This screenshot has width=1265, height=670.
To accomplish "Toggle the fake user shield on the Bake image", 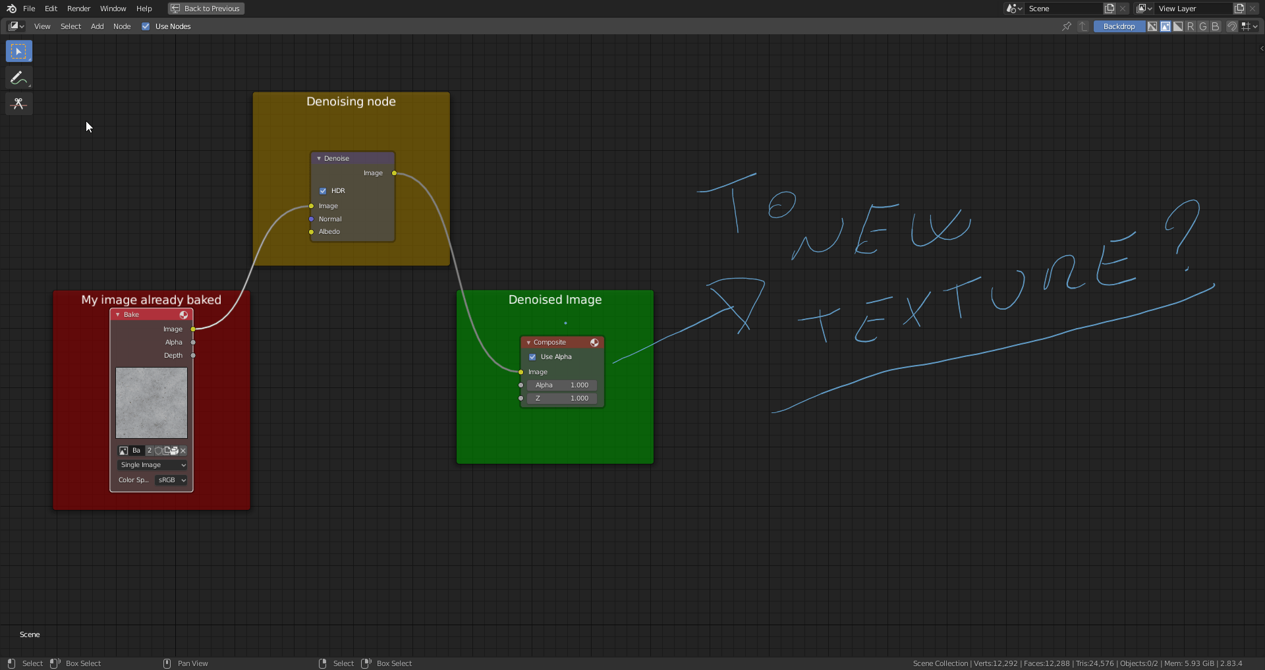I will point(158,451).
